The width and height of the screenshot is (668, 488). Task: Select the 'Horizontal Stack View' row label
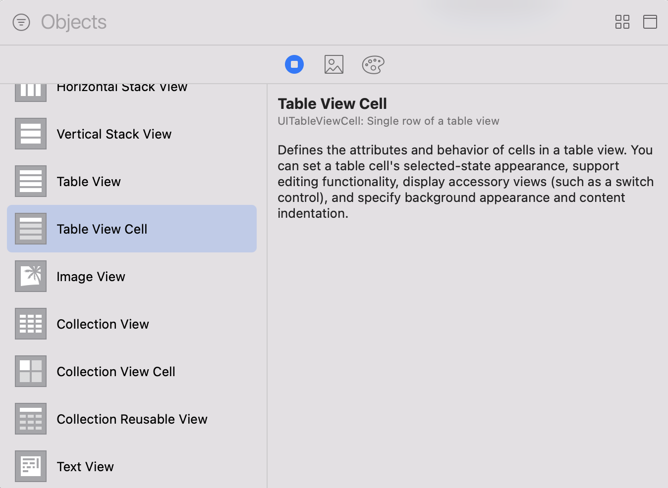122,88
